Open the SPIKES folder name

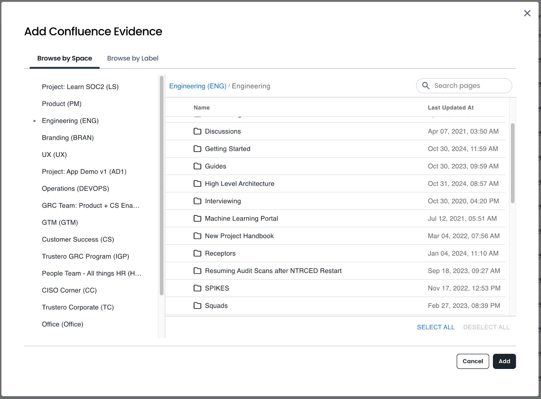(217, 288)
